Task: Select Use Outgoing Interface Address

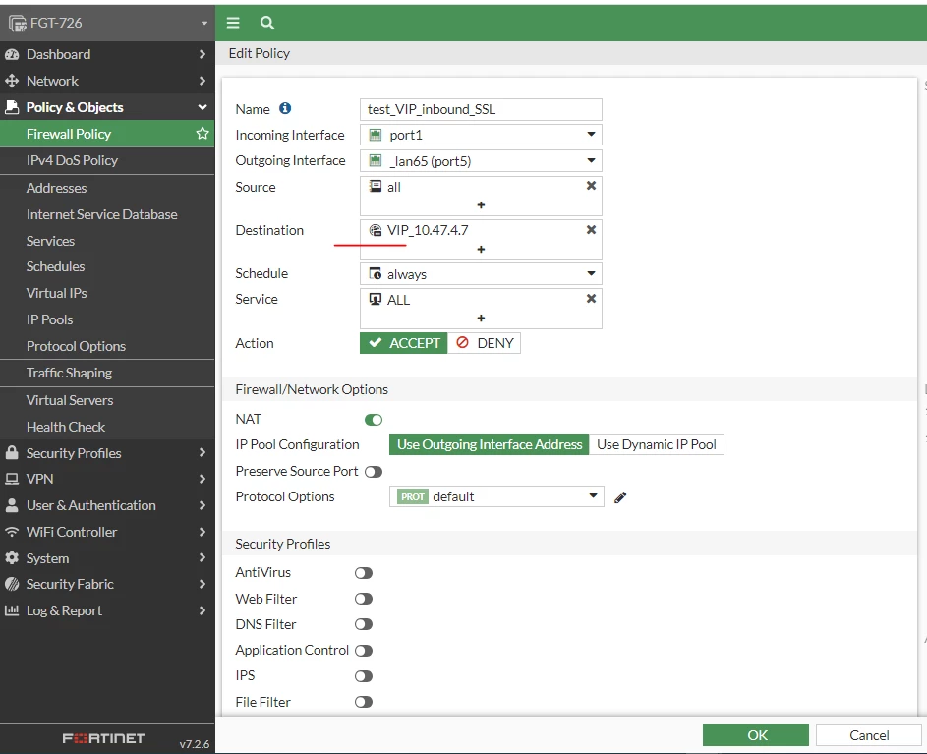Action: coord(489,444)
